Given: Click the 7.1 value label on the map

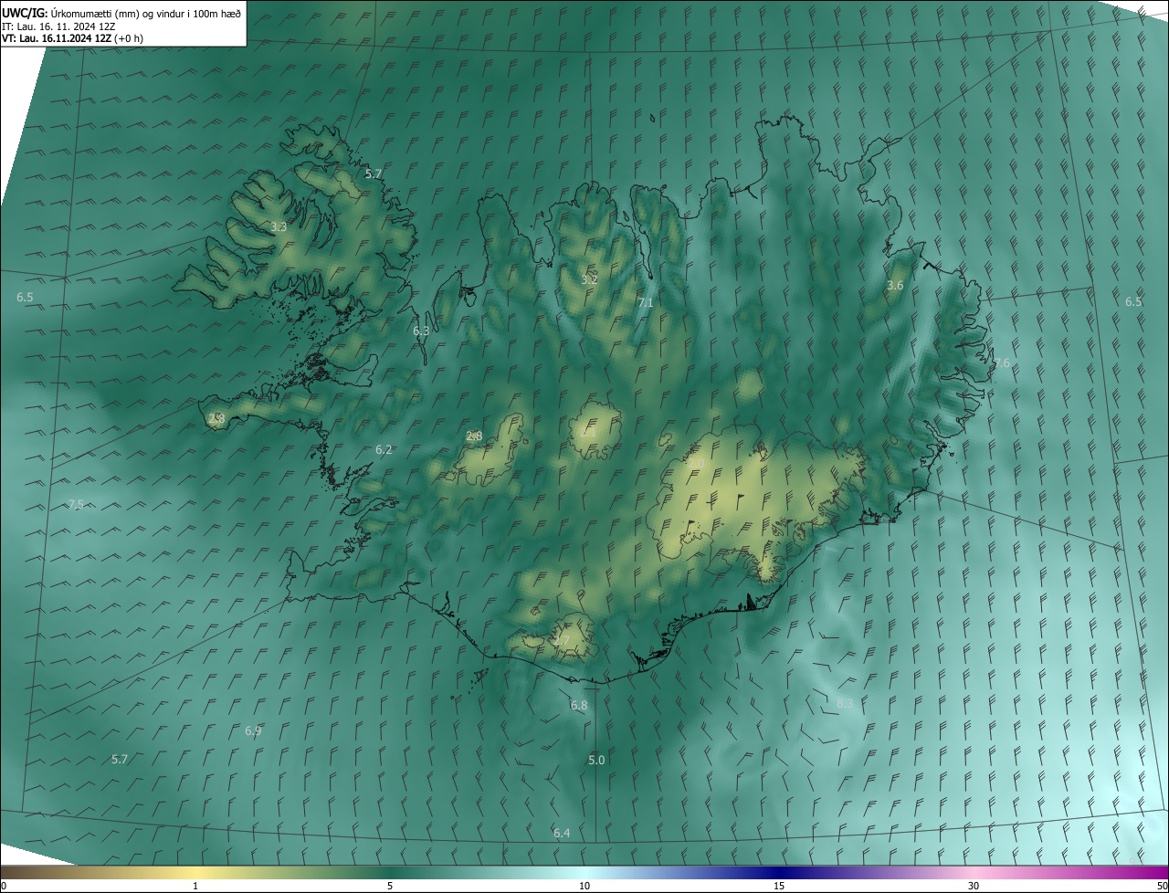Looking at the screenshot, I should click(646, 302).
